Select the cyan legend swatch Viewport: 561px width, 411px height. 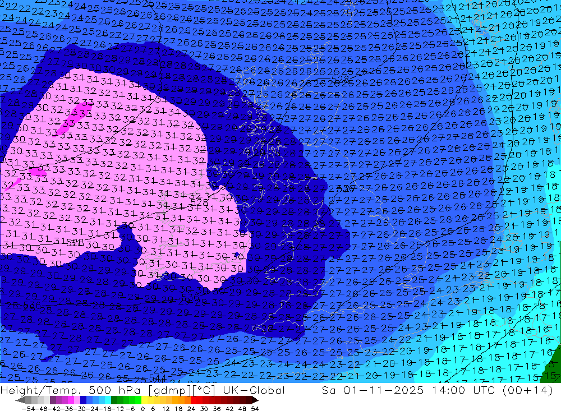[108, 400]
